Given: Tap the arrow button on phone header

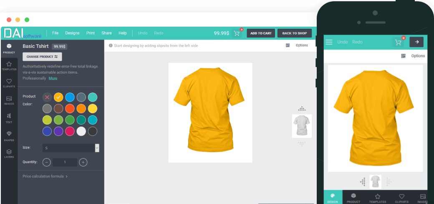Looking at the screenshot, I should tap(417, 42).
